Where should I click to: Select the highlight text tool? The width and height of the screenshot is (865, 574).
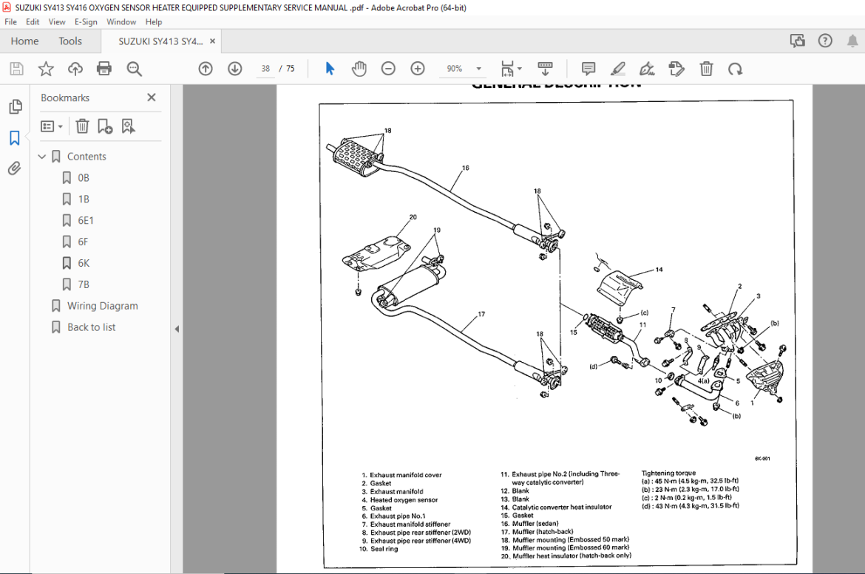(x=618, y=69)
